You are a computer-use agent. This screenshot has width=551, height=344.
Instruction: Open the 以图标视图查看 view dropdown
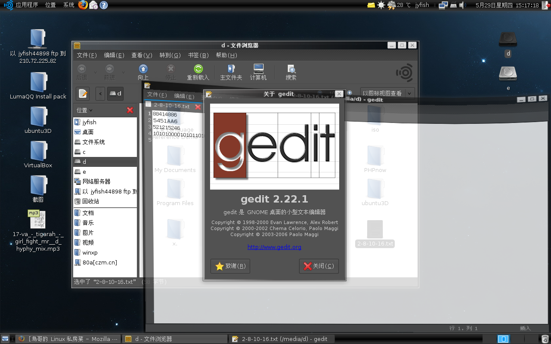click(x=387, y=93)
